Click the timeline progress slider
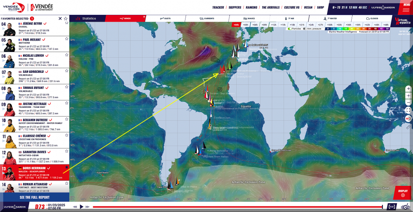 237,207
